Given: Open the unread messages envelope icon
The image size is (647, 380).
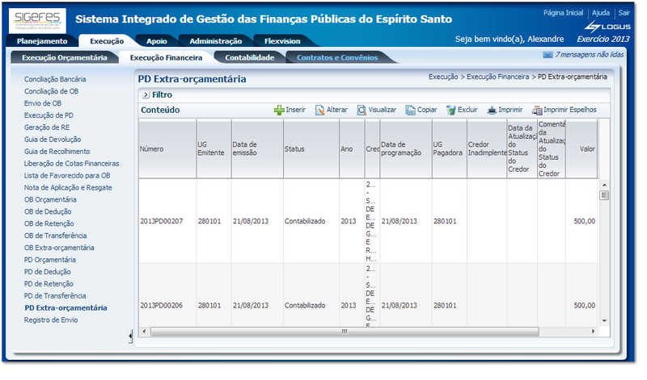Looking at the screenshot, I should point(548,55).
